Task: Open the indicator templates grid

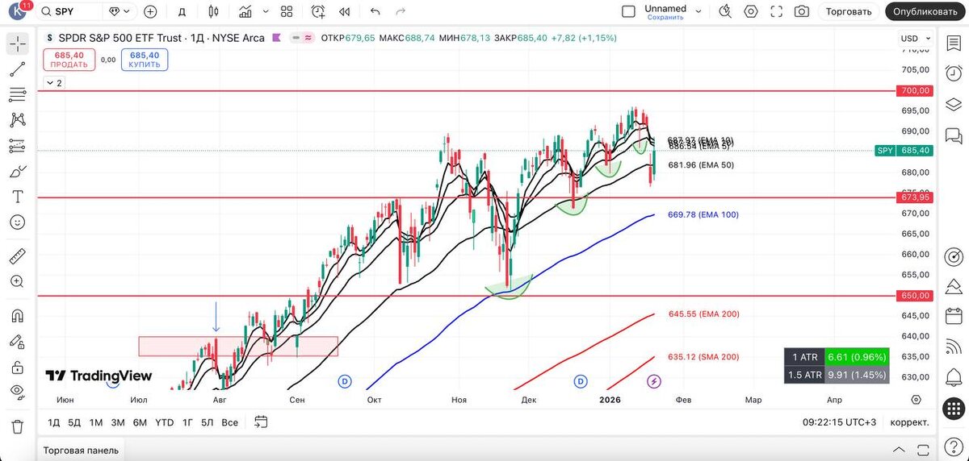Action: click(x=287, y=11)
